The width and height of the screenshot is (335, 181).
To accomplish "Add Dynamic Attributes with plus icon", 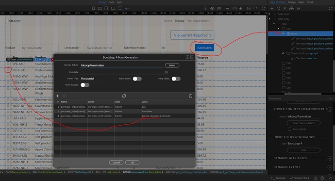I will pos(330,158).
